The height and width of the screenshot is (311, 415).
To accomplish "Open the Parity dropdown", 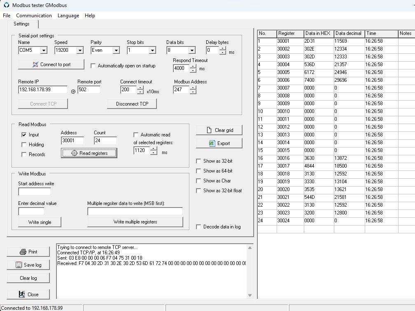I will pyautogui.click(x=116, y=51).
